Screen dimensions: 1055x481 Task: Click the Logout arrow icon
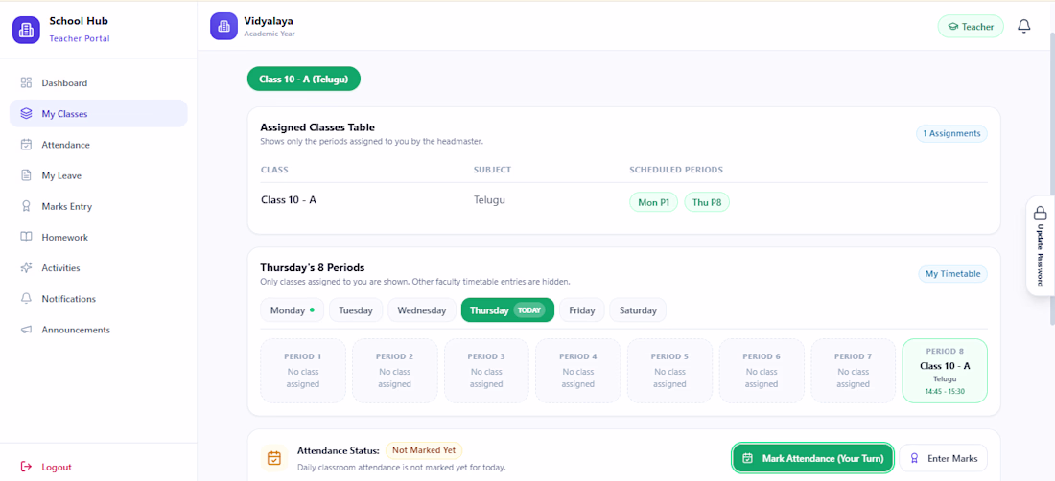[26, 467]
